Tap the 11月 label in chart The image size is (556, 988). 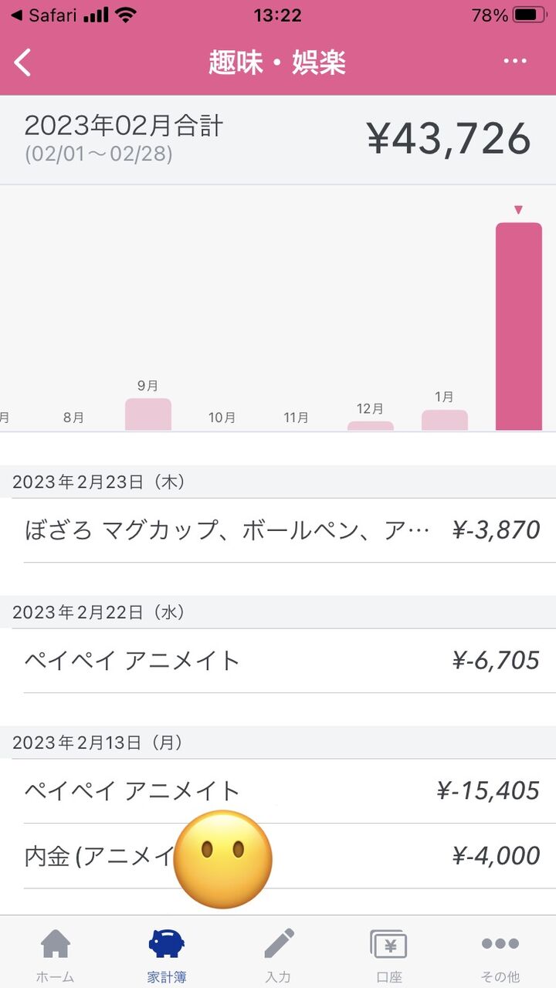coord(296,418)
